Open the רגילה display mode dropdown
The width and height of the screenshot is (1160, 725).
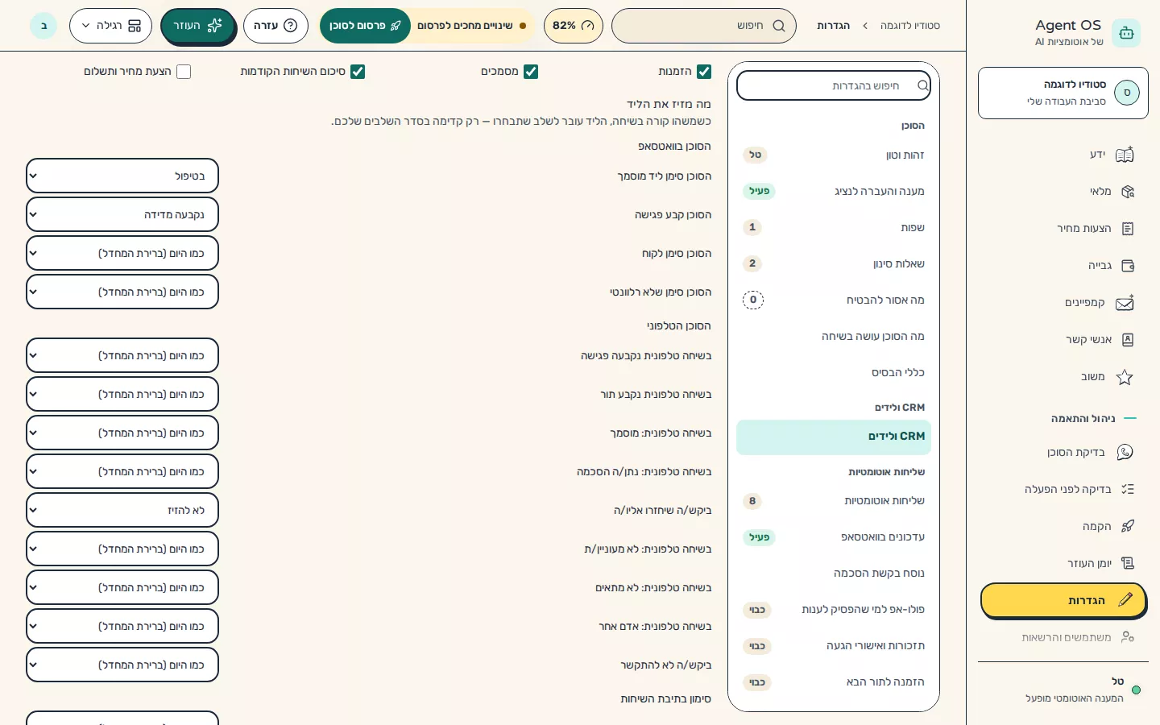click(110, 26)
